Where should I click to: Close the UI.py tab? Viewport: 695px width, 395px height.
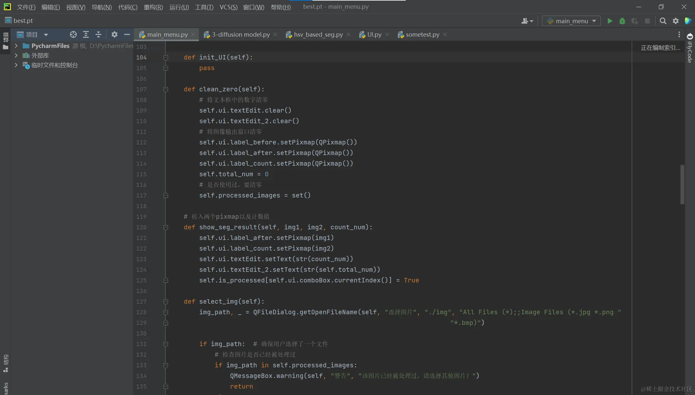[x=387, y=34]
